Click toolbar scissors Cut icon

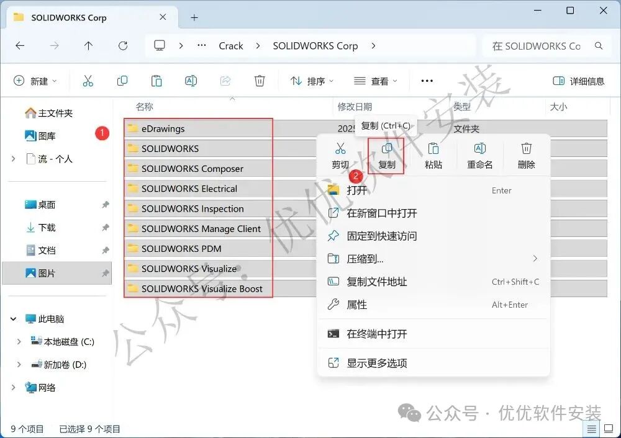coord(88,81)
